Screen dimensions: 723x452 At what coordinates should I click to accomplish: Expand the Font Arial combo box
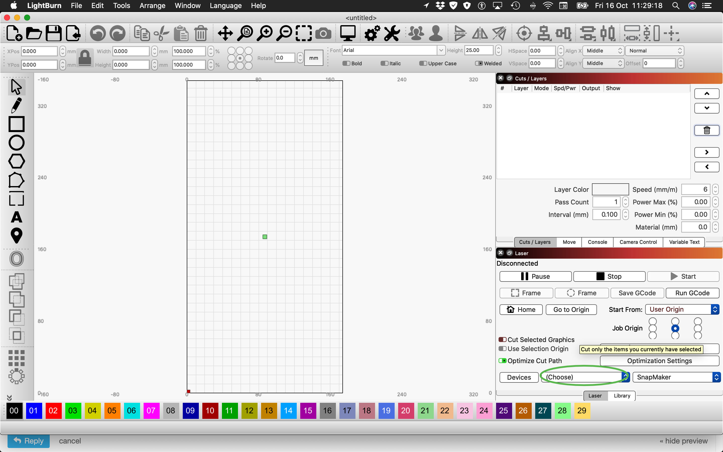click(441, 50)
